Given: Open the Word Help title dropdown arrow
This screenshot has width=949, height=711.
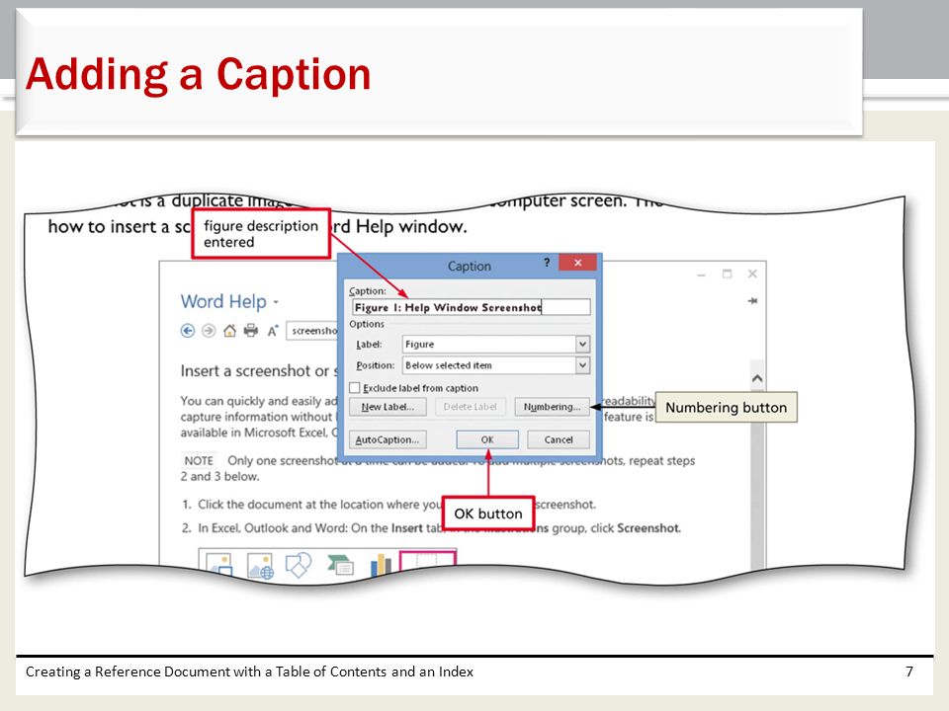Looking at the screenshot, I should click(276, 302).
